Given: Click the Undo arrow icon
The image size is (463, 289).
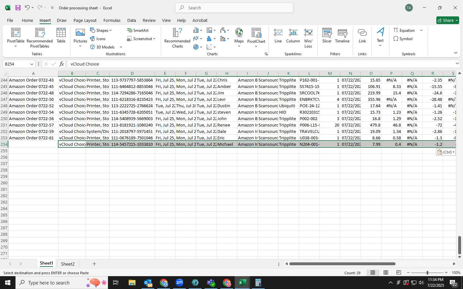Looking at the screenshot, I should pyautogui.click(x=27, y=8).
